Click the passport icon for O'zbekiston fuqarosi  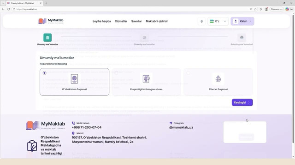(74, 78)
